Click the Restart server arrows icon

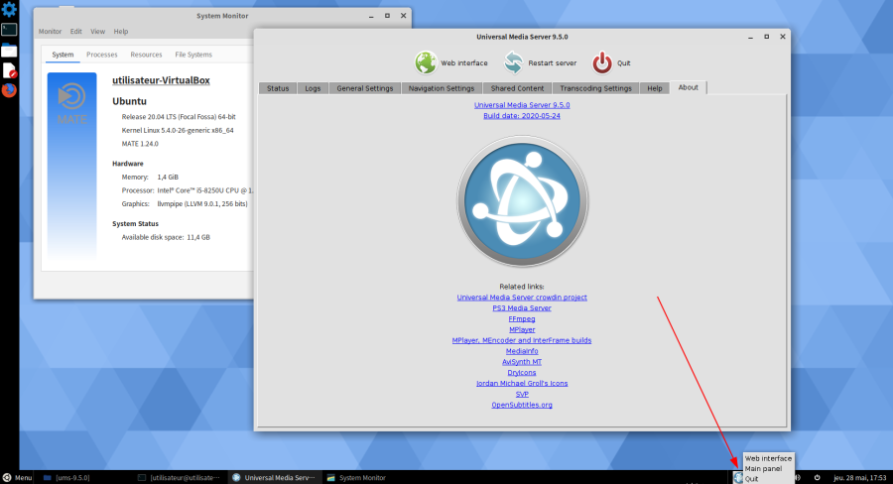[512, 62]
